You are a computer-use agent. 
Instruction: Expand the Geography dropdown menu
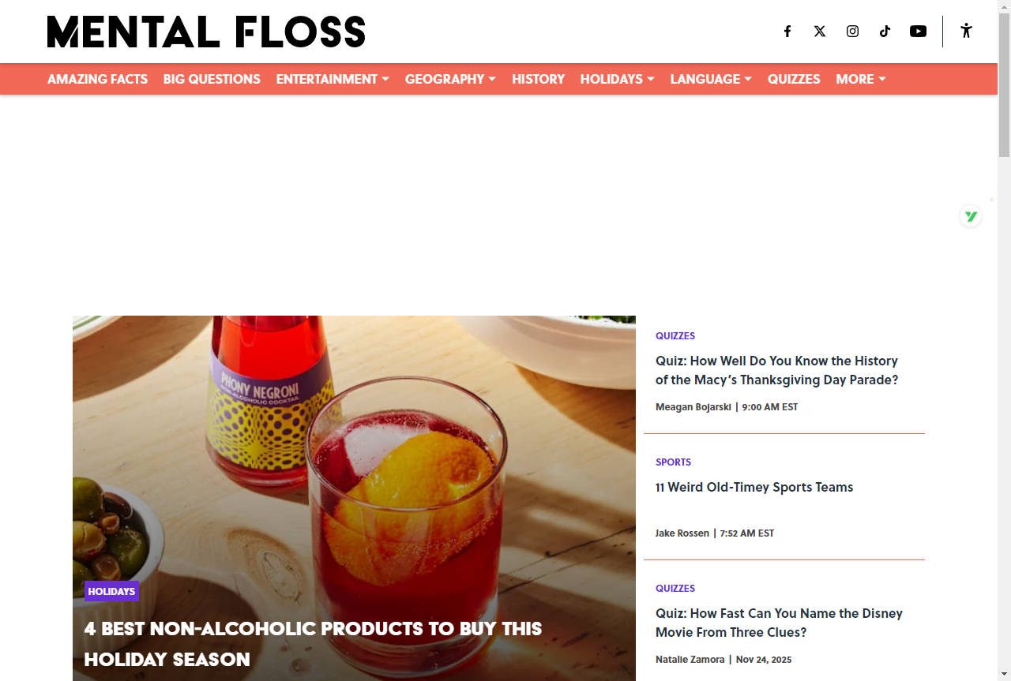click(450, 79)
